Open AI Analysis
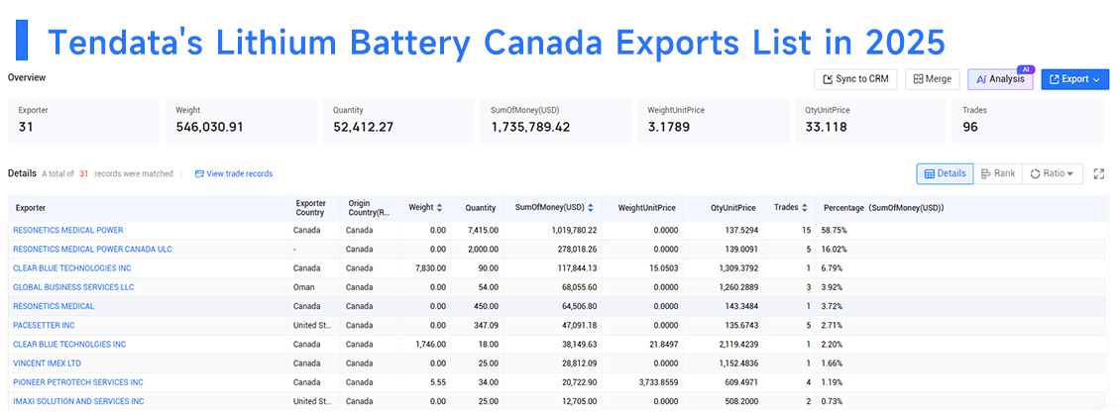1120x416 pixels. coord(1000,79)
